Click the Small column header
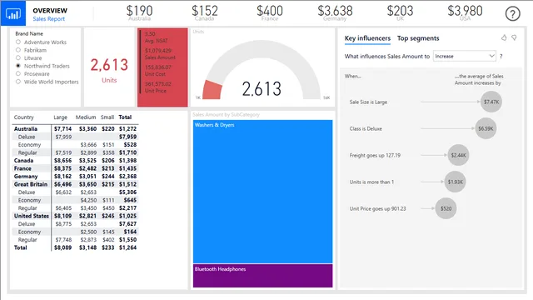Viewport: 533px width, 300px height. [107, 117]
